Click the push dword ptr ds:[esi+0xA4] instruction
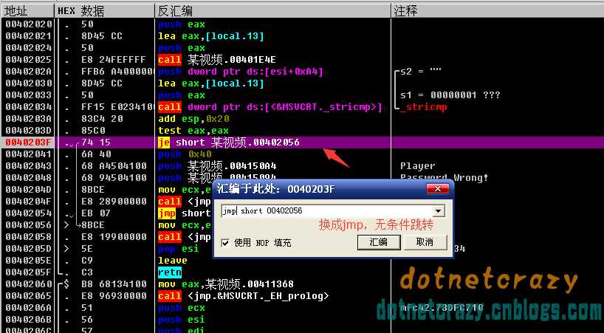 [241, 72]
